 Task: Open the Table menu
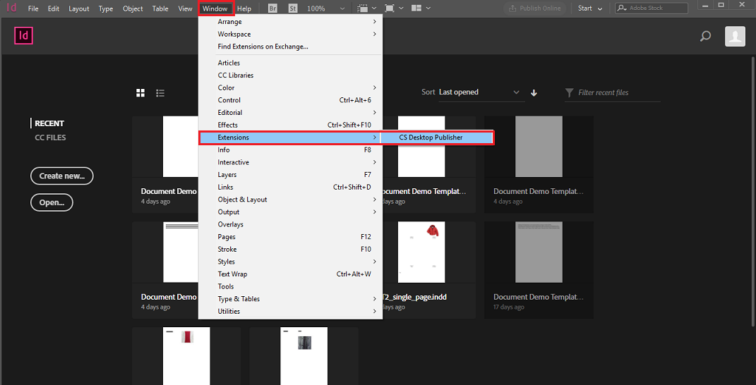pyautogui.click(x=160, y=8)
